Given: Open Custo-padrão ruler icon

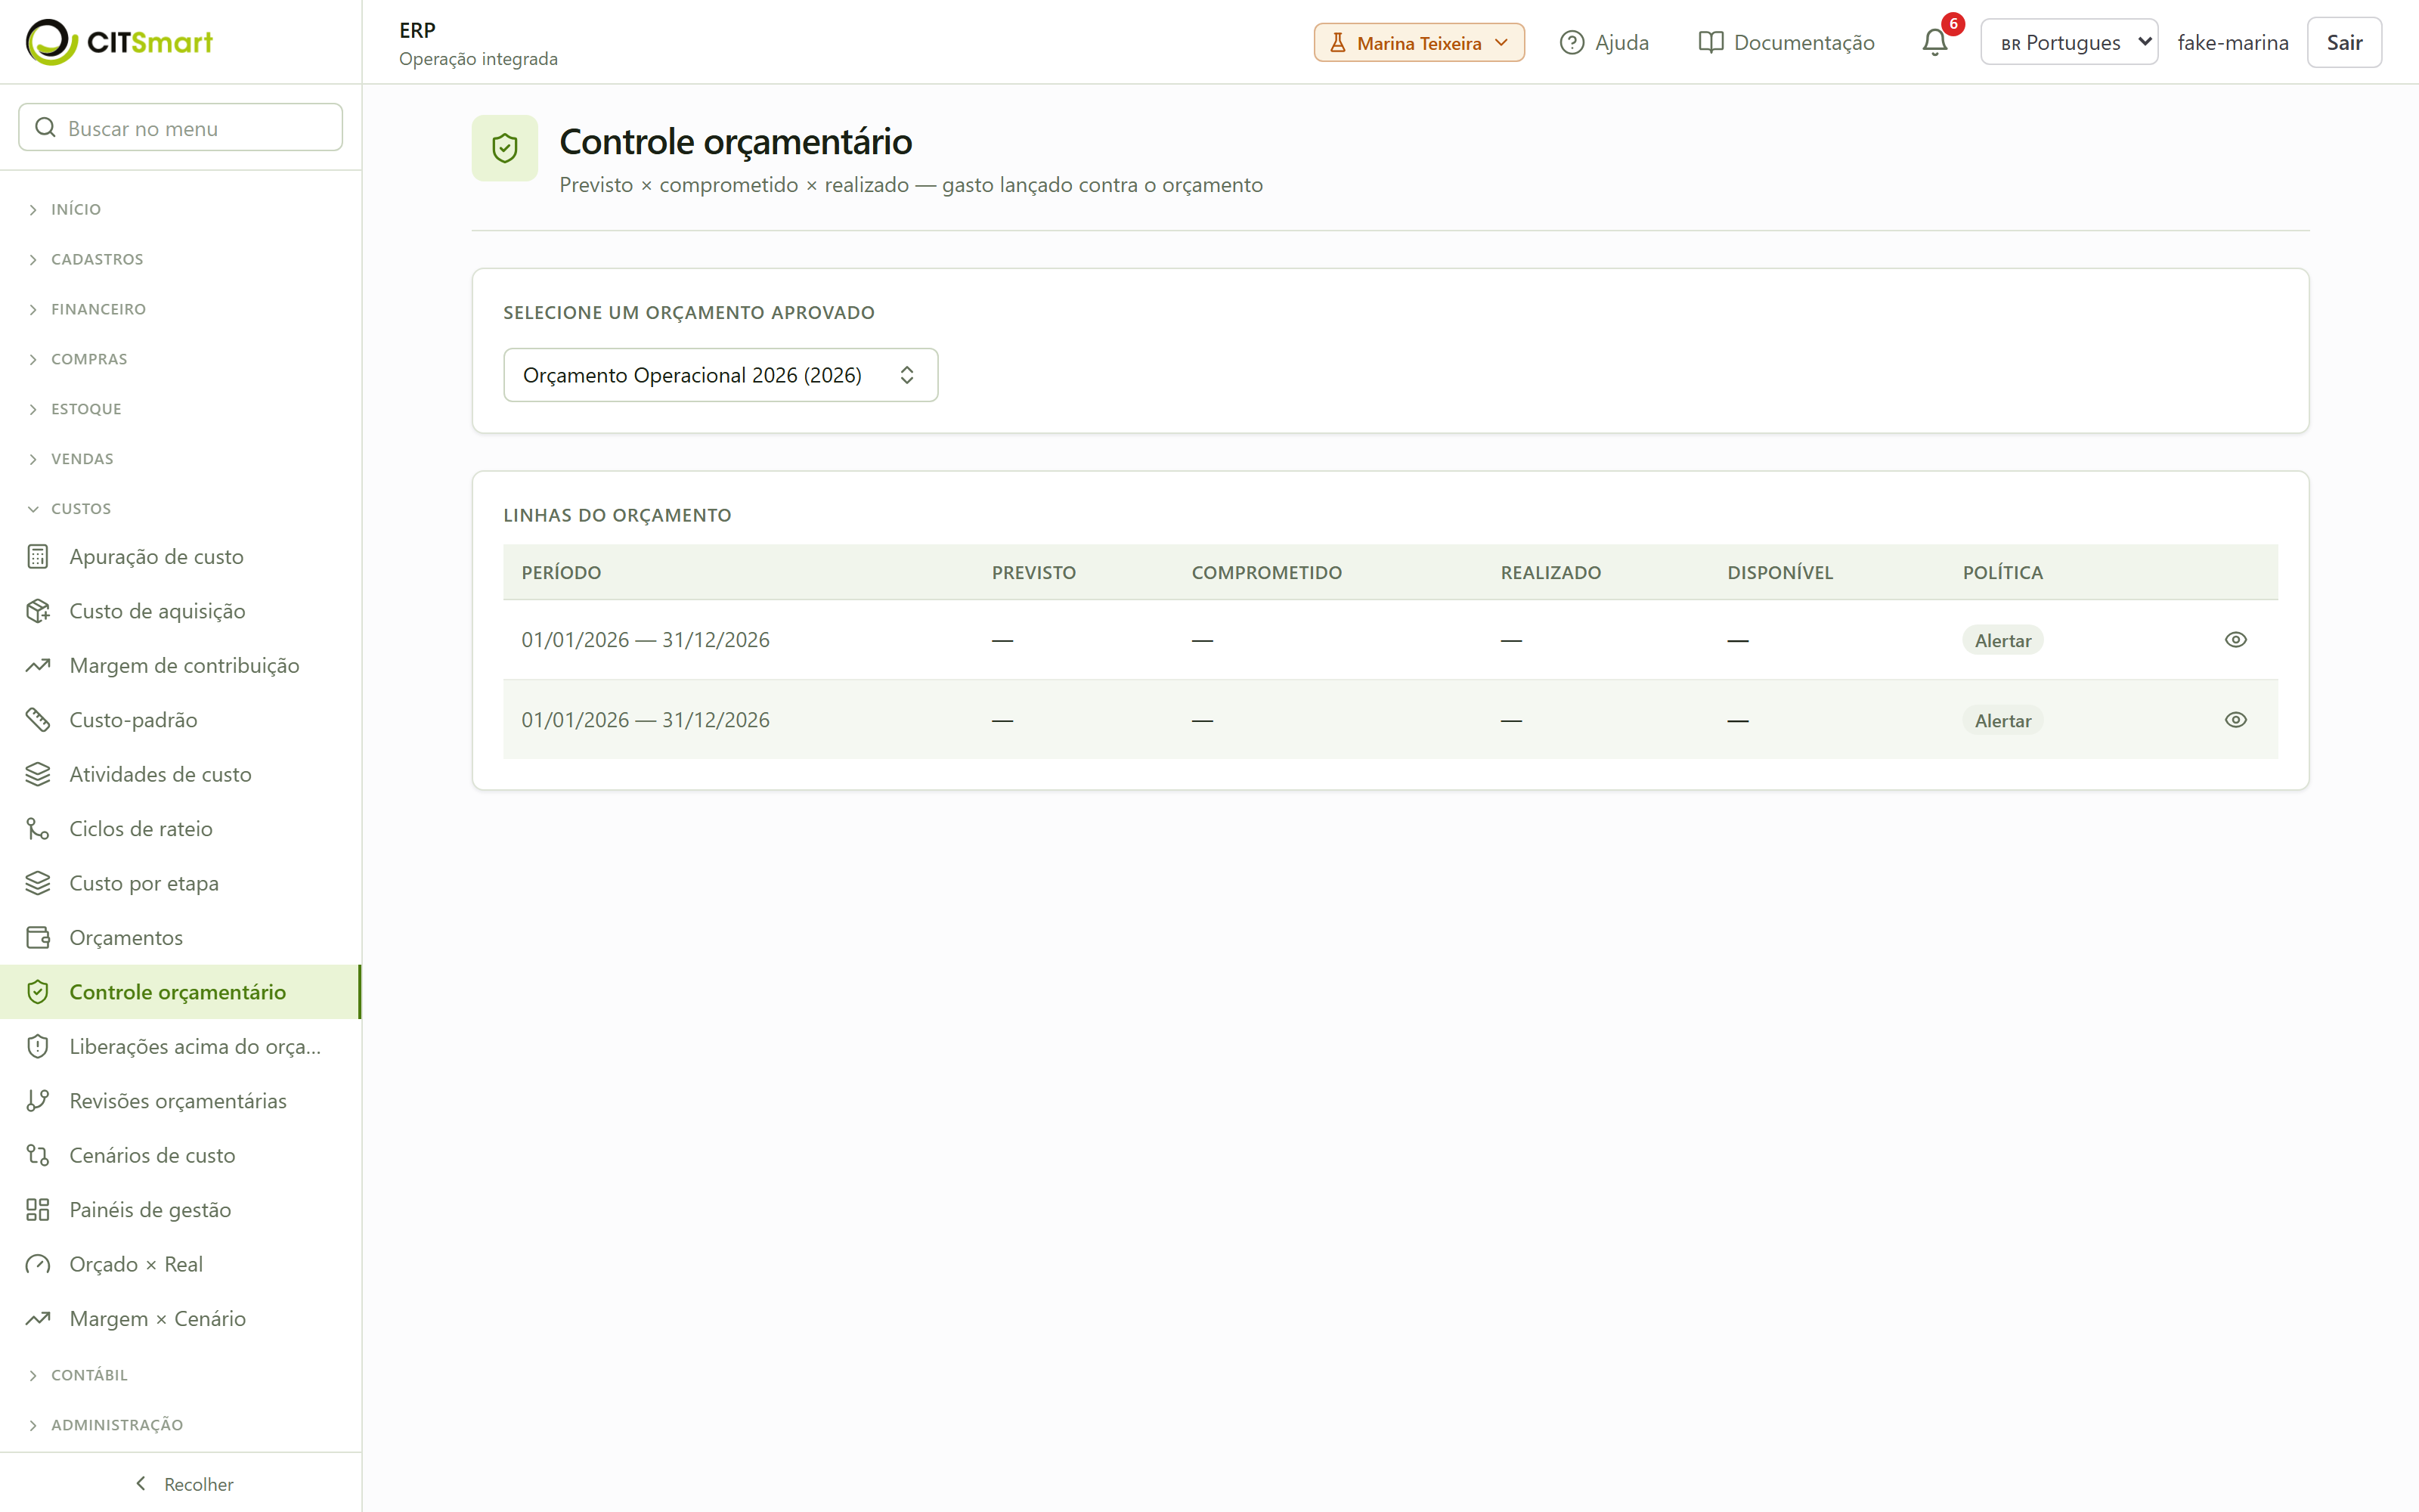Looking at the screenshot, I should coord(38,720).
